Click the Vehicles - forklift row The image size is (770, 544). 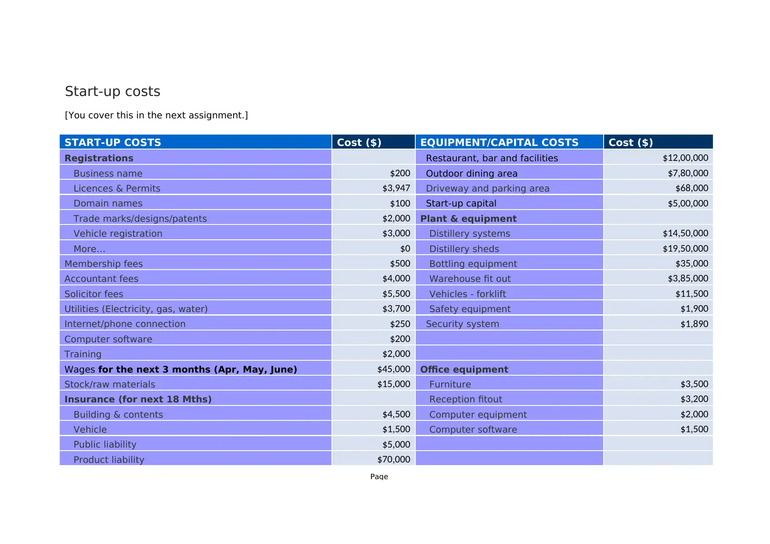[468, 294]
